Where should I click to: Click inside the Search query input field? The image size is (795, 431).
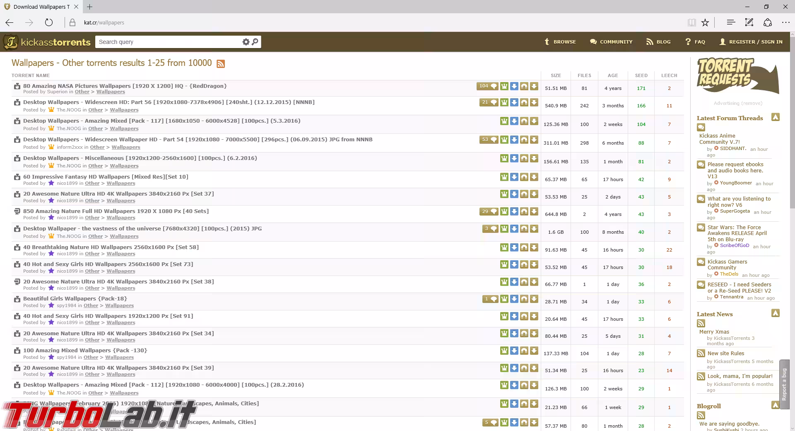point(166,42)
